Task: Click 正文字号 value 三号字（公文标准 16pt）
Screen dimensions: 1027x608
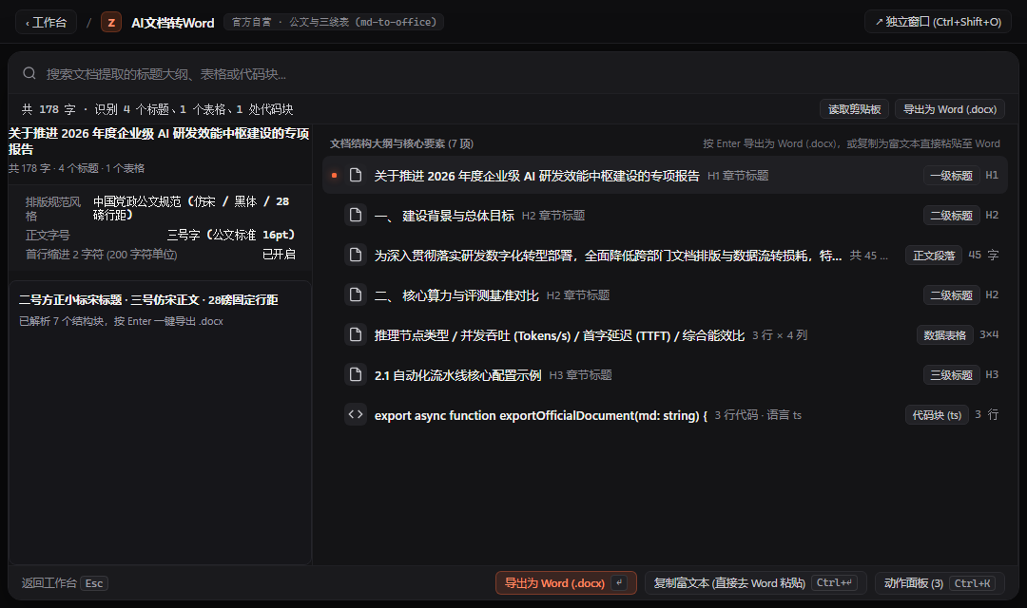Action: [231, 235]
